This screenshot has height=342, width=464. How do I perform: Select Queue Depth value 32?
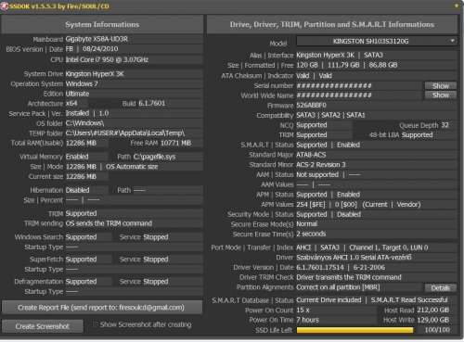click(x=445, y=125)
